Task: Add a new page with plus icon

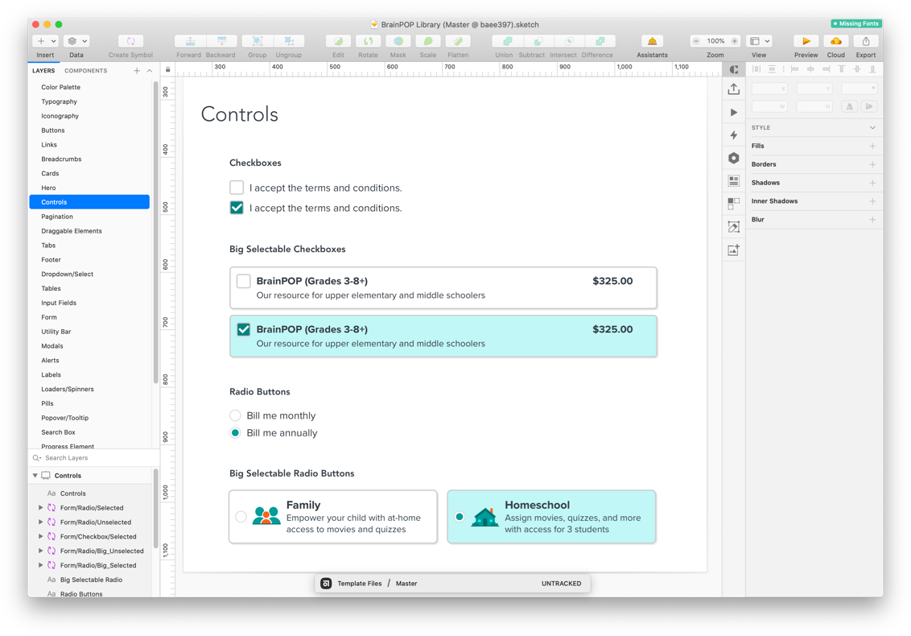Action: pos(137,71)
